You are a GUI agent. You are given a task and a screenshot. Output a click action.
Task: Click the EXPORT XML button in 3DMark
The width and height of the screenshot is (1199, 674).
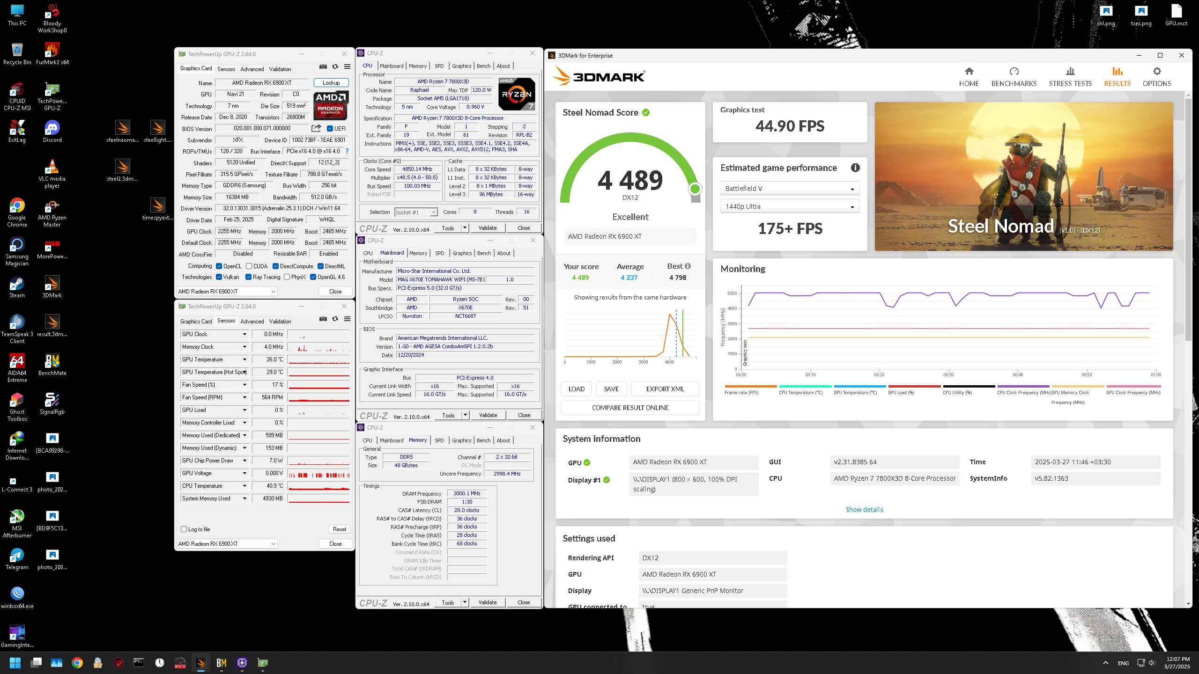(x=665, y=389)
